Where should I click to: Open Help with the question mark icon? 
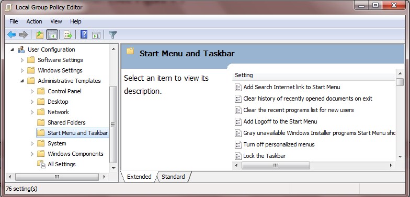84,34
